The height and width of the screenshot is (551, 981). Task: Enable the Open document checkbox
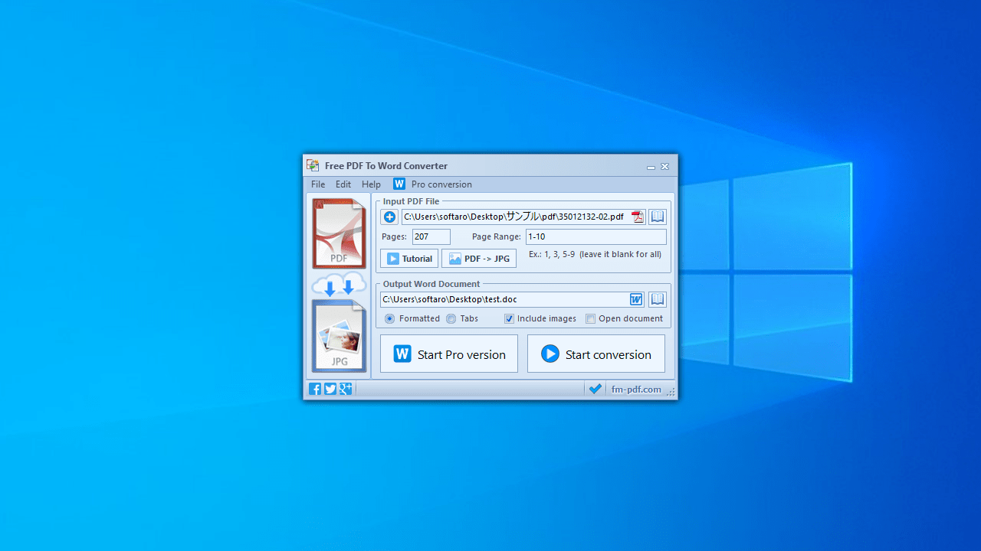pyautogui.click(x=590, y=318)
